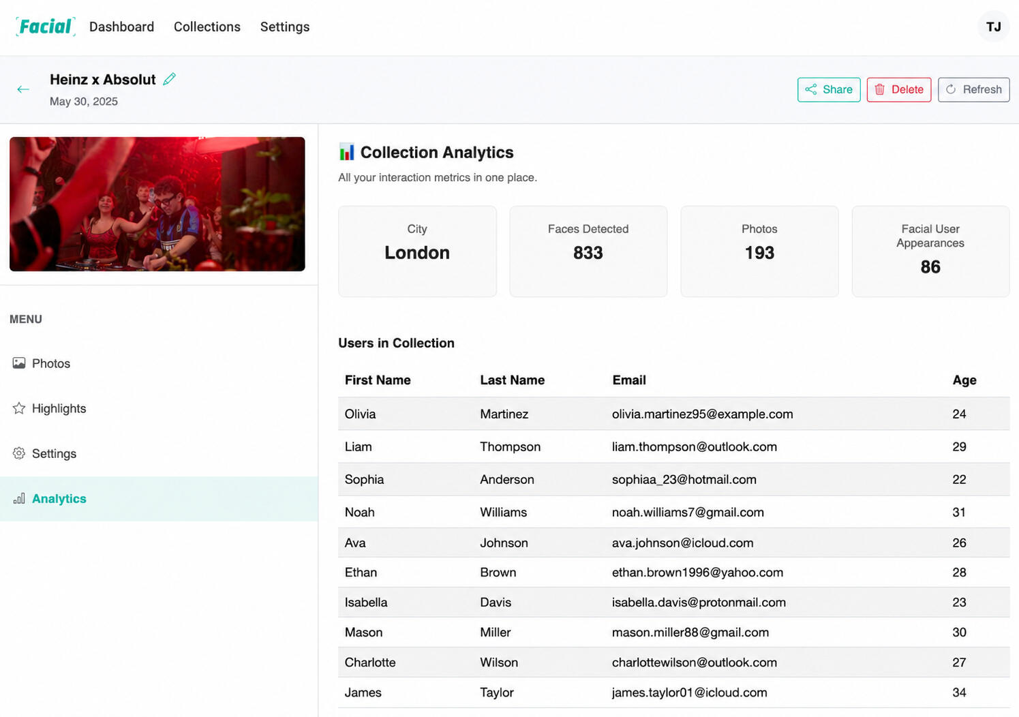Screen dimensions: 1019x717
Task: Click the Faces Detected 833 card
Action: (x=588, y=251)
